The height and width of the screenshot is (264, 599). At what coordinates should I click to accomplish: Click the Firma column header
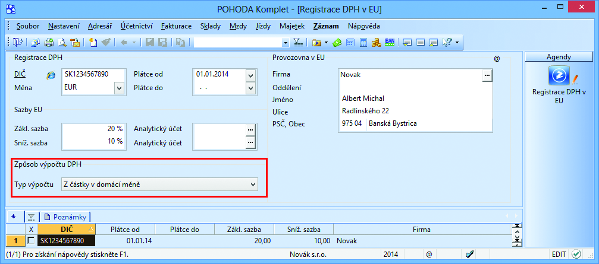coord(422,230)
